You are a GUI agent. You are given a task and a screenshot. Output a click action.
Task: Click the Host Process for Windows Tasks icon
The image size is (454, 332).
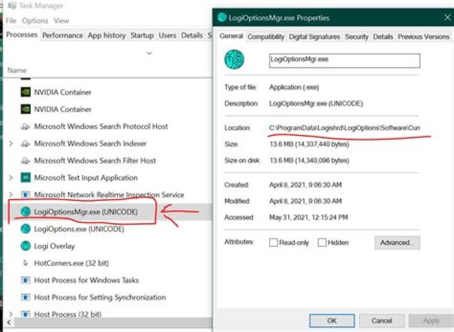25,280
